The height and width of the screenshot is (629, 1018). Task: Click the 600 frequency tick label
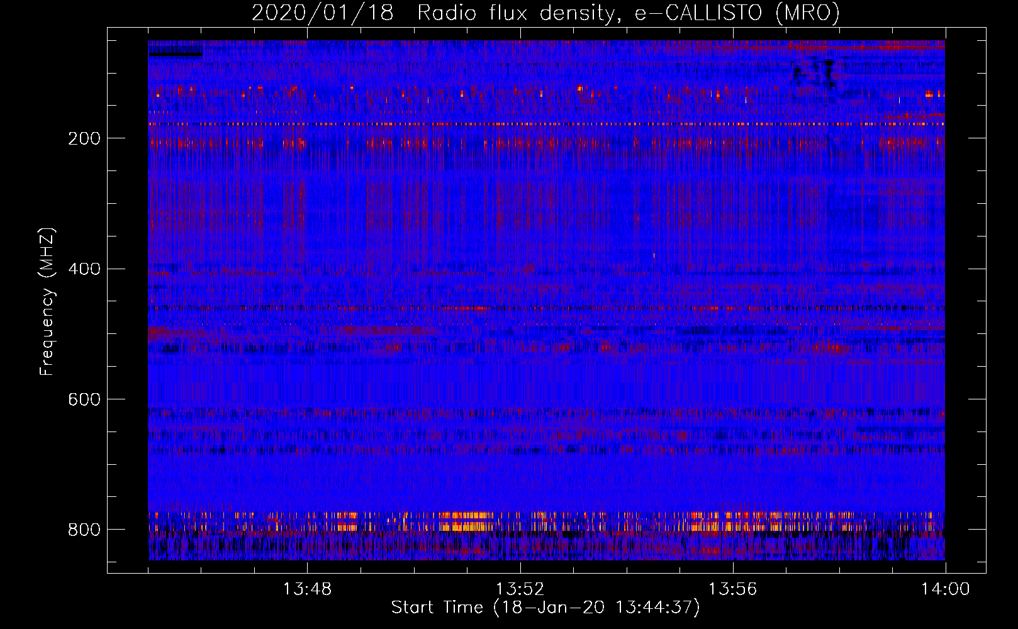[84, 399]
